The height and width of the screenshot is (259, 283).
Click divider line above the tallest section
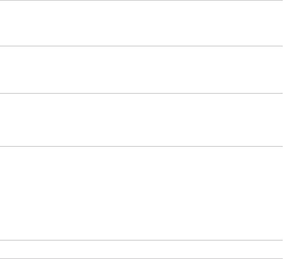[x=141, y=146]
